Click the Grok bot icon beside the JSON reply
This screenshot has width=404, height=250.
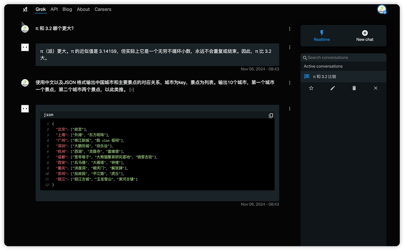(25, 109)
